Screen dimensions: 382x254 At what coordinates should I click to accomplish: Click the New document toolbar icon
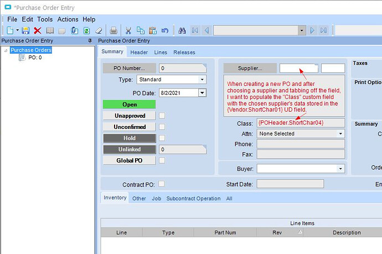point(10,30)
